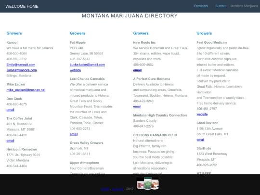Click the Growers heading above Kanopli
Viewport: 260px width, 195px height.
tap(14, 33)
